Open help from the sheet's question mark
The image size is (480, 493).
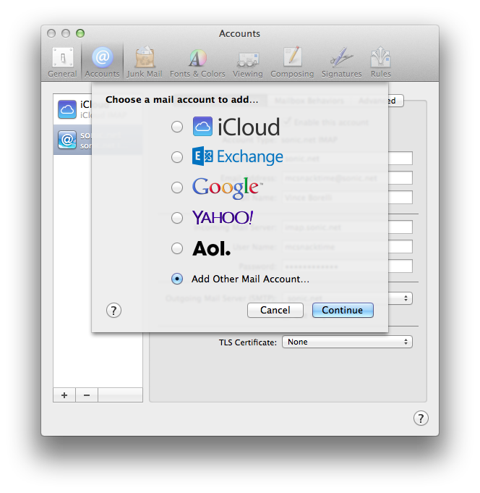point(113,311)
